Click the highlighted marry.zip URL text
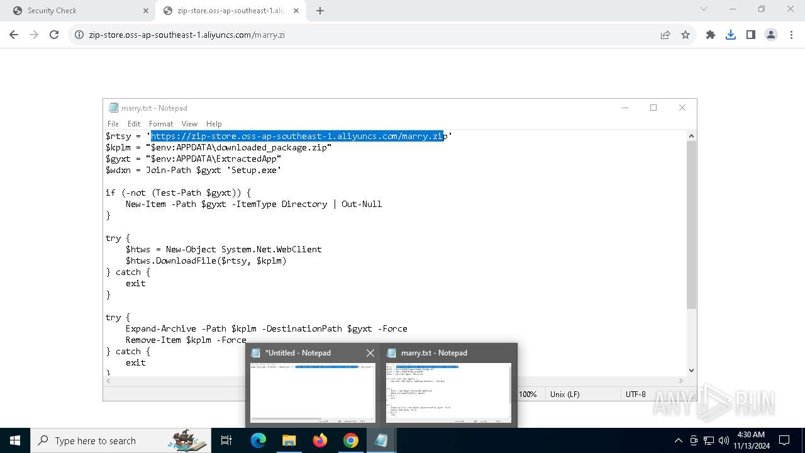805x453 pixels. (298, 136)
